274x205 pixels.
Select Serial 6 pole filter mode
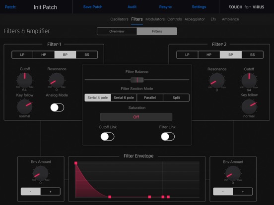pos(124,98)
